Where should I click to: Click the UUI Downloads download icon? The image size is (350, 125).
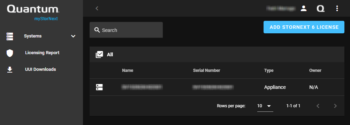tap(10, 69)
